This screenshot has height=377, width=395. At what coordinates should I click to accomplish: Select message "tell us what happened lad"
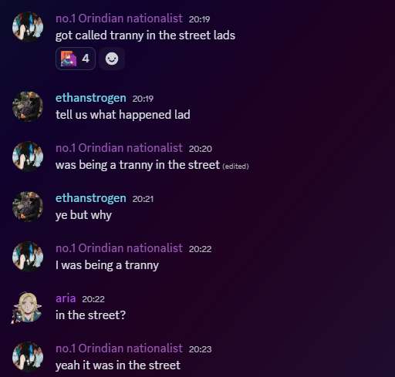click(123, 115)
